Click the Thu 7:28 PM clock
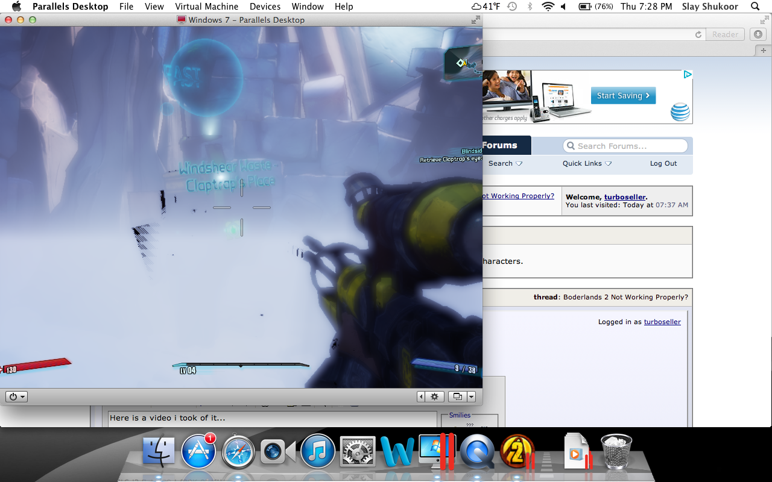 click(x=647, y=7)
